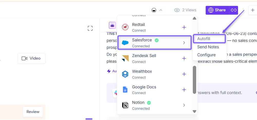Image resolution: width=257 pixels, height=120 pixels.
Task: Connect Redtail with its plus button
Action: pyautogui.click(x=184, y=27)
